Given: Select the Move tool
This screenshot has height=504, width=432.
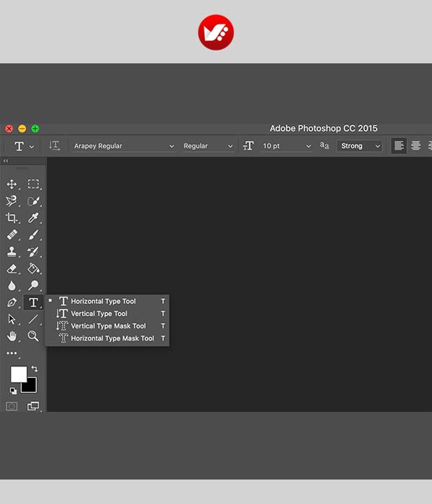Looking at the screenshot, I should pyautogui.click(x=12, y=184).
